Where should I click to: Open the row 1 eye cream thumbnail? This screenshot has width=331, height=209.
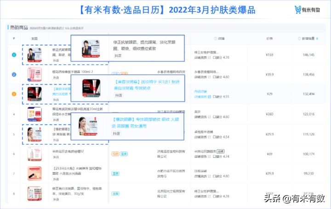pos(34,55)
